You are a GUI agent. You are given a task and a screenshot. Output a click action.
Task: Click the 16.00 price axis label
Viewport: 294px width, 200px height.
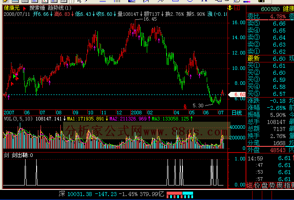pos(238,22)
